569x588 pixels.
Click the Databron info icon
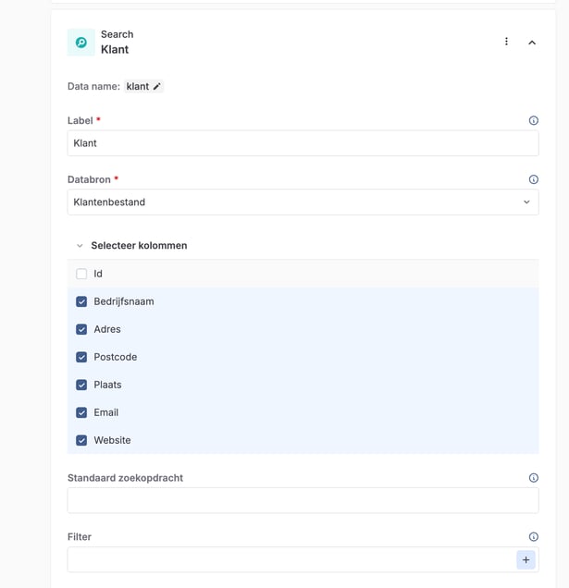(533, 180)
